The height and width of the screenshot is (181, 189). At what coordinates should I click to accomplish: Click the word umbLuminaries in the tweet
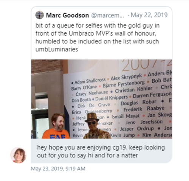click(57, 49)
